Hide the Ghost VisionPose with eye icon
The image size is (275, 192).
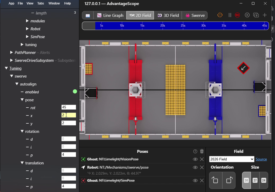click(195, 159)
